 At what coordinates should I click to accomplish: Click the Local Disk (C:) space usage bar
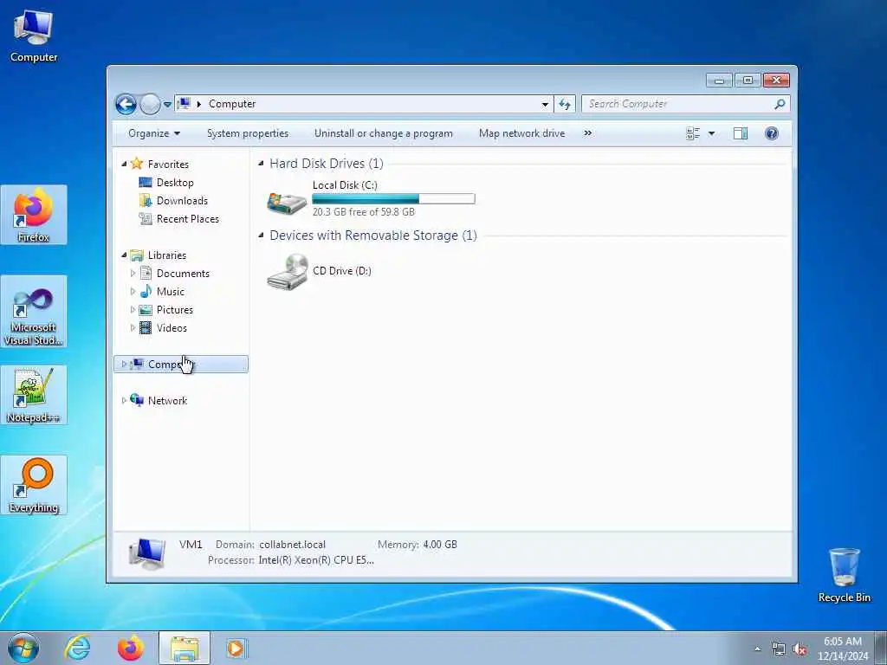coord(394,198)
